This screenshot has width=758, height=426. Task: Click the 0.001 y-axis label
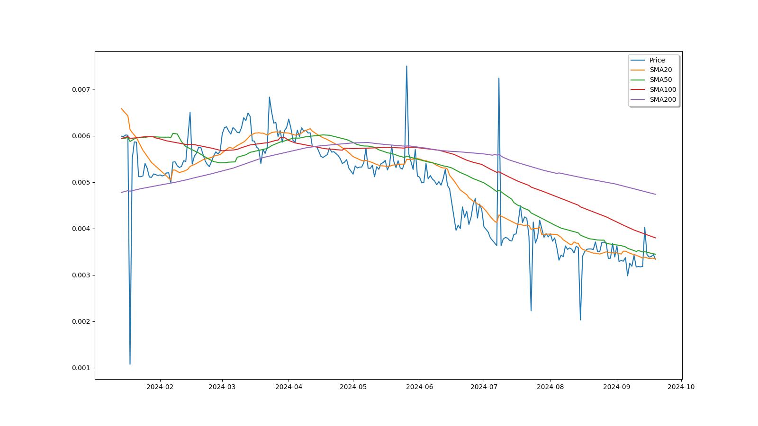click(81, 368)
